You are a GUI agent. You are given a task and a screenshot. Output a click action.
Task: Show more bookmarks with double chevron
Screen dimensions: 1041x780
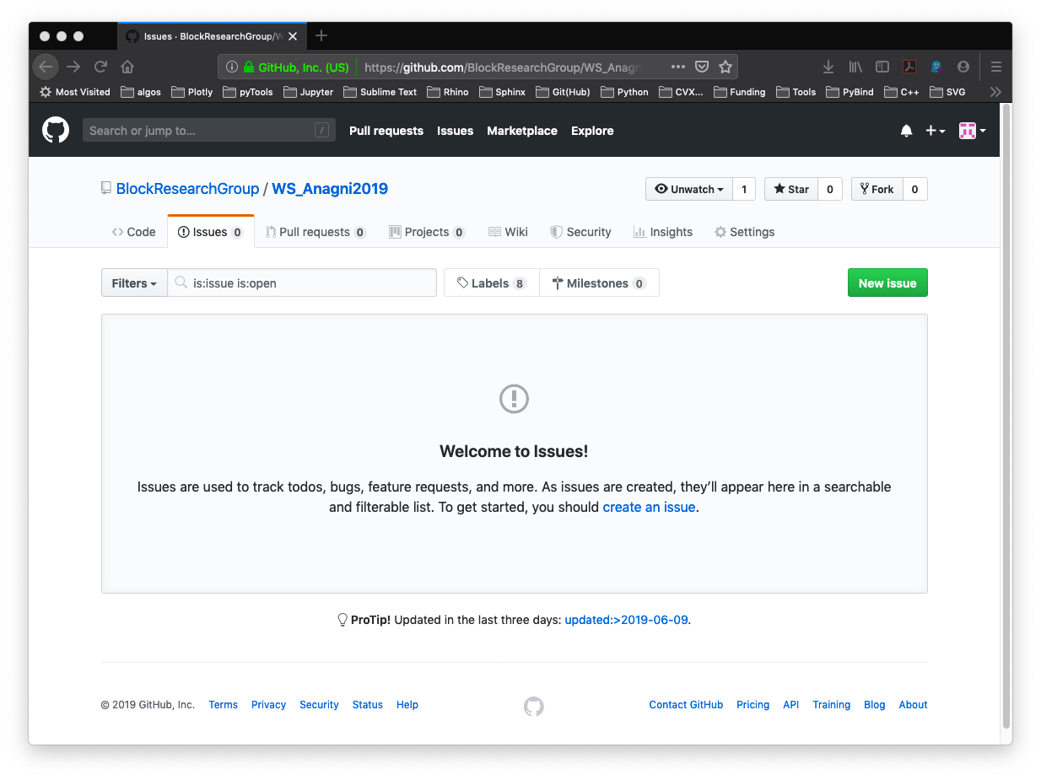coord(995,92)
